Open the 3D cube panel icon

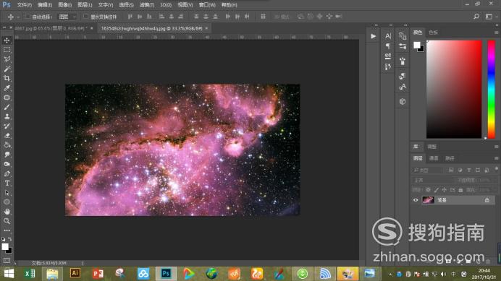[403, 101]
